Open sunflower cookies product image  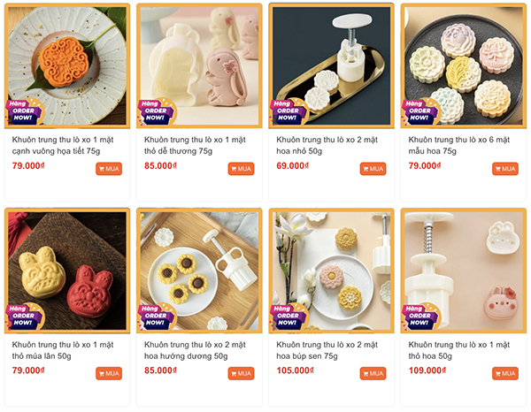coord(199,271)
